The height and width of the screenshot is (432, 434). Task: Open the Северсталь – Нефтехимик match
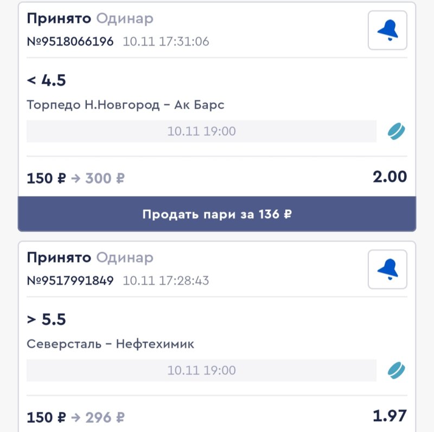110,344
